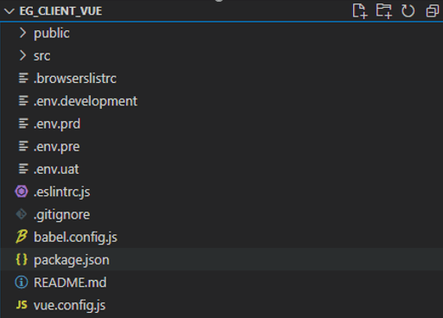
Task: Click the info icon beside README.md
Action: [22, 283]
